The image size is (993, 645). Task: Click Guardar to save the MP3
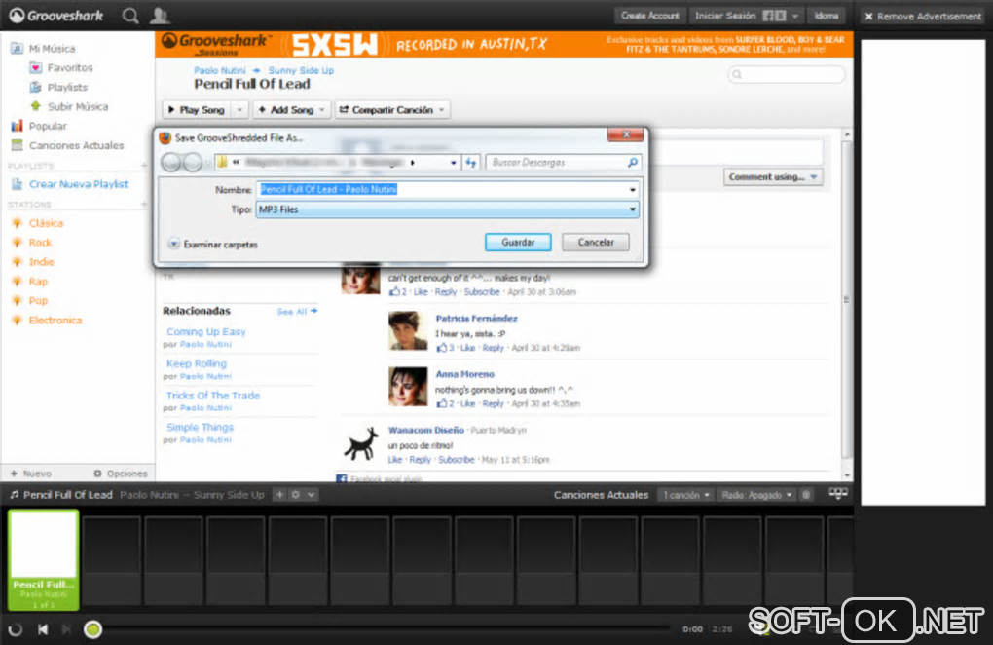[518, 242]
